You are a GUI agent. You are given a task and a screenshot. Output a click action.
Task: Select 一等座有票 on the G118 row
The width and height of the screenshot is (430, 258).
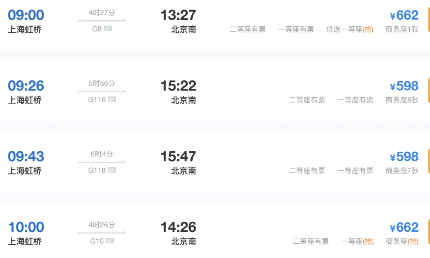tap(355, 170)
